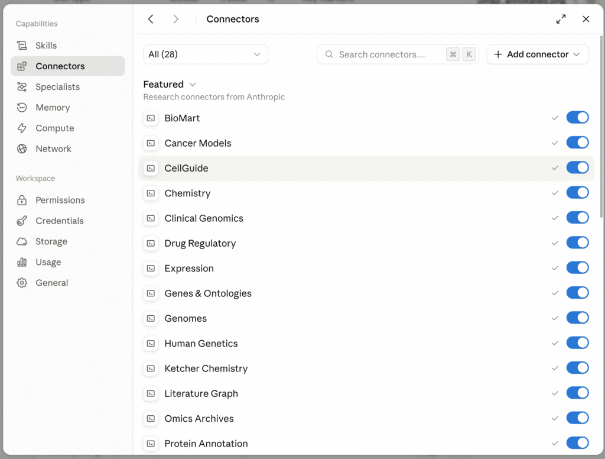Select the Literature Graph connector name

201,394
